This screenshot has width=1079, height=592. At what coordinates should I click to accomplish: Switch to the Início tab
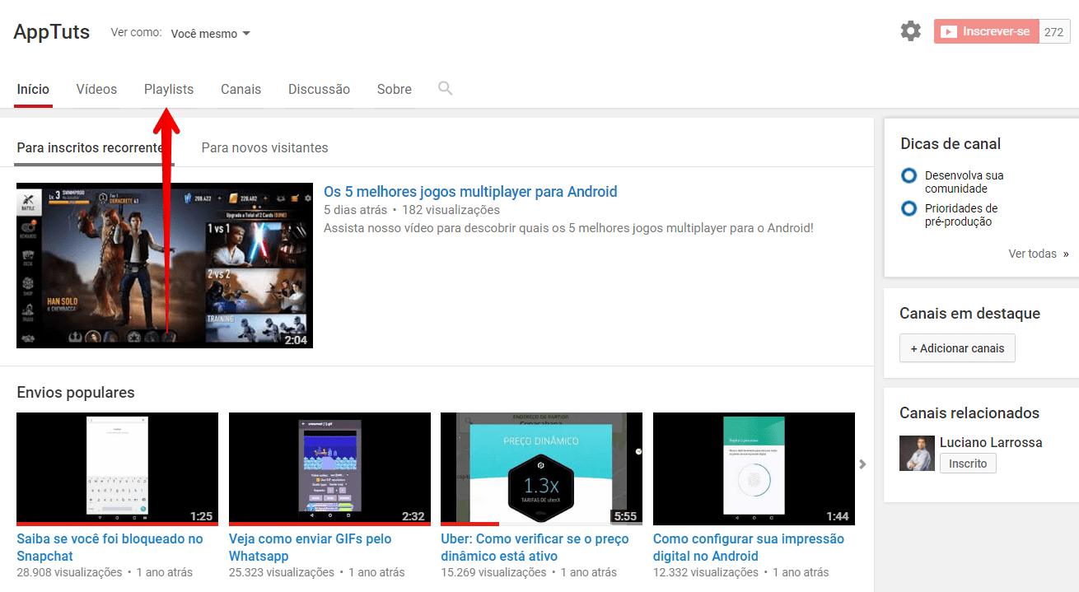pos(33,89)
